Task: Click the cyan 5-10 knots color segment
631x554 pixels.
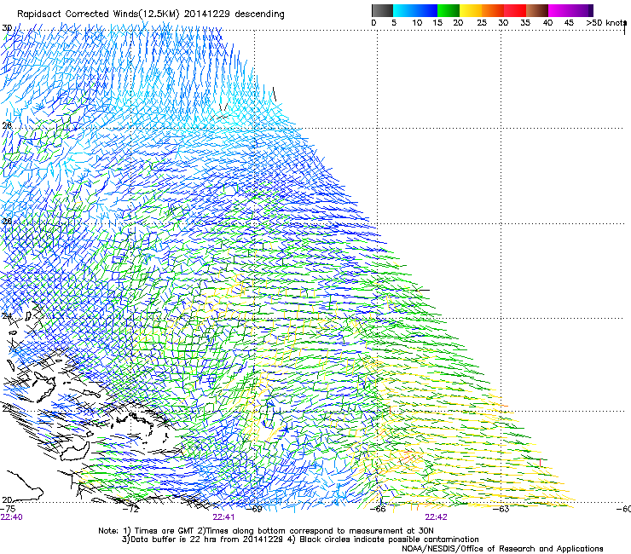Action: coord(404,10)
